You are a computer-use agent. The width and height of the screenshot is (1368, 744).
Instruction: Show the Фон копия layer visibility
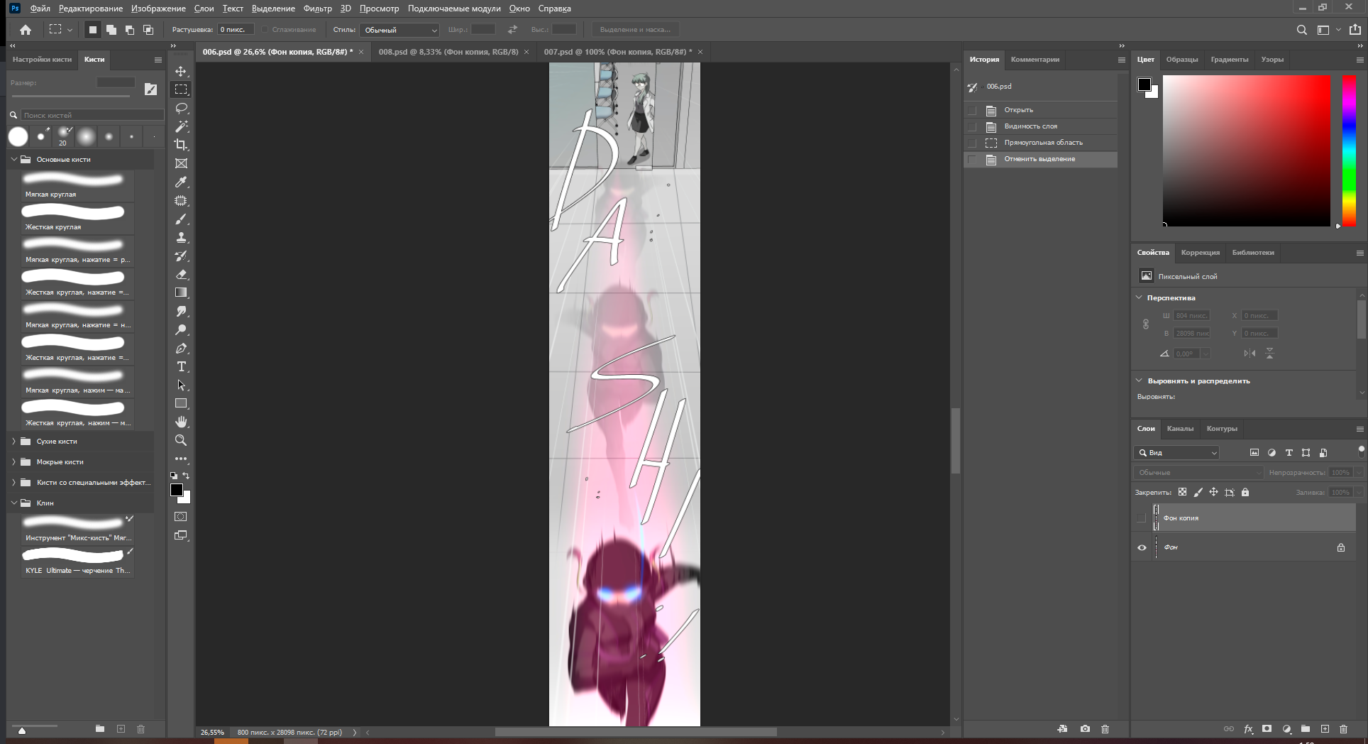(1141, 518)
